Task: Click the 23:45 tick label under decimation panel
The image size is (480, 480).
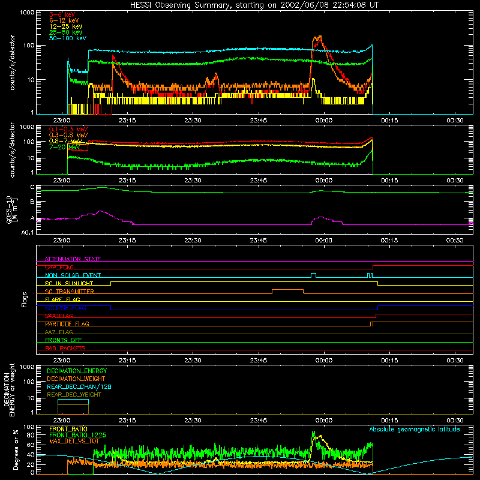Action: (x=259, y=421)
